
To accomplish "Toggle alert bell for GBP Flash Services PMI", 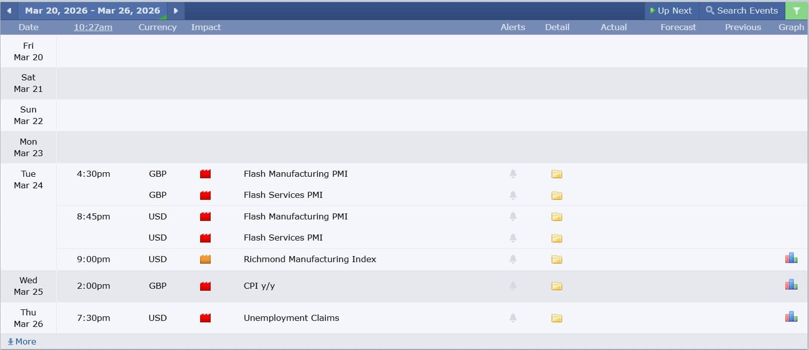I will click(x=513, y=195).
